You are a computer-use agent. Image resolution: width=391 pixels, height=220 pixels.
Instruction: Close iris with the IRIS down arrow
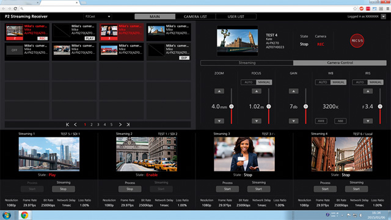pos(368,121)
